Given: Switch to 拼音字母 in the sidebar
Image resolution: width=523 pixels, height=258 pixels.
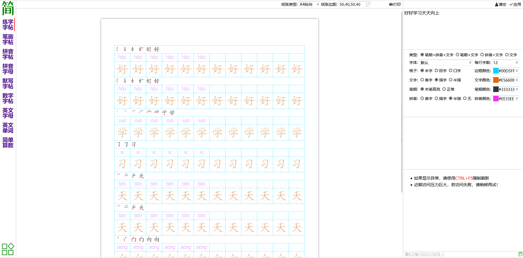Looking at the screenshot, I should 8,69.
